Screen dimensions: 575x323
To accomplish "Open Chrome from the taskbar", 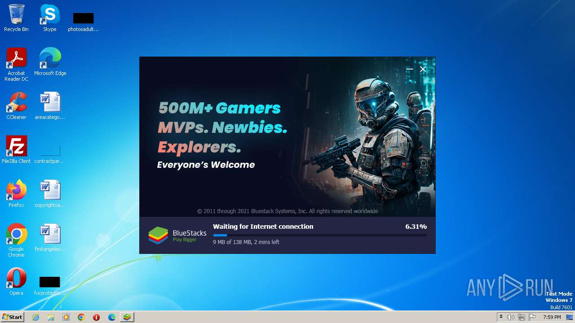I will (x=81, y=317).
